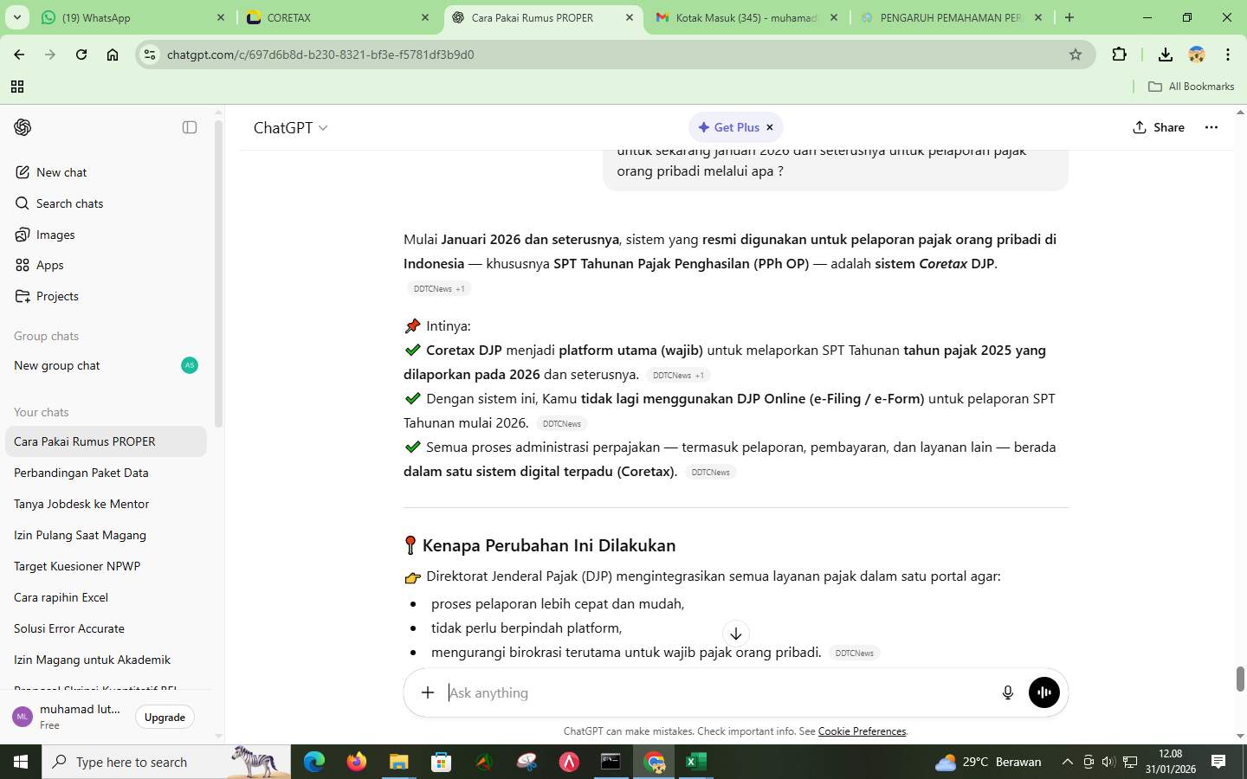
Task: Open Chrome's three-dot menu
Action: click(x=1229, y=55)
